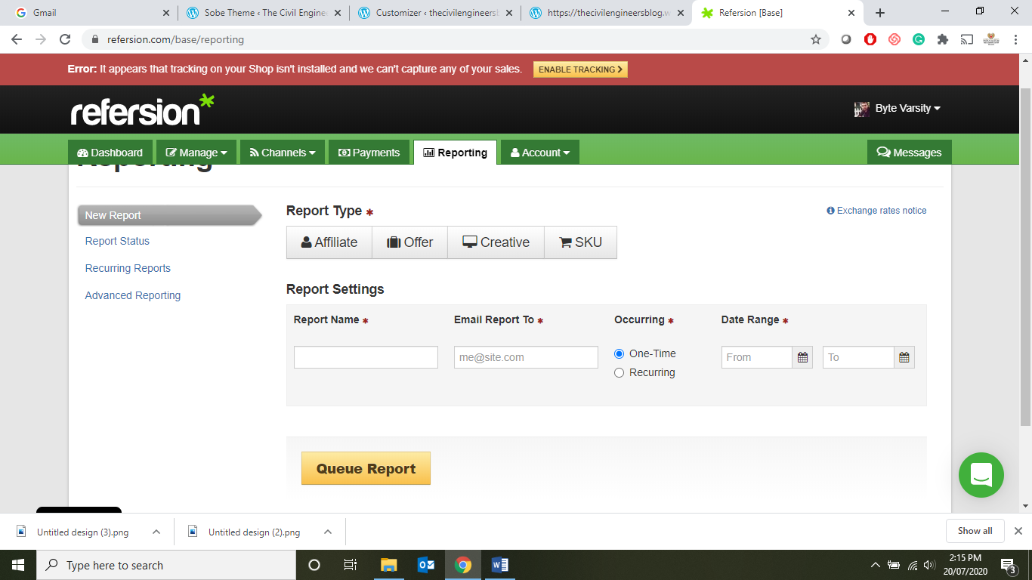Image resolution: width=1032 pixels, height=580 pixels.
Task: Open the Chrome three-dot menu
Action: 1016,39
